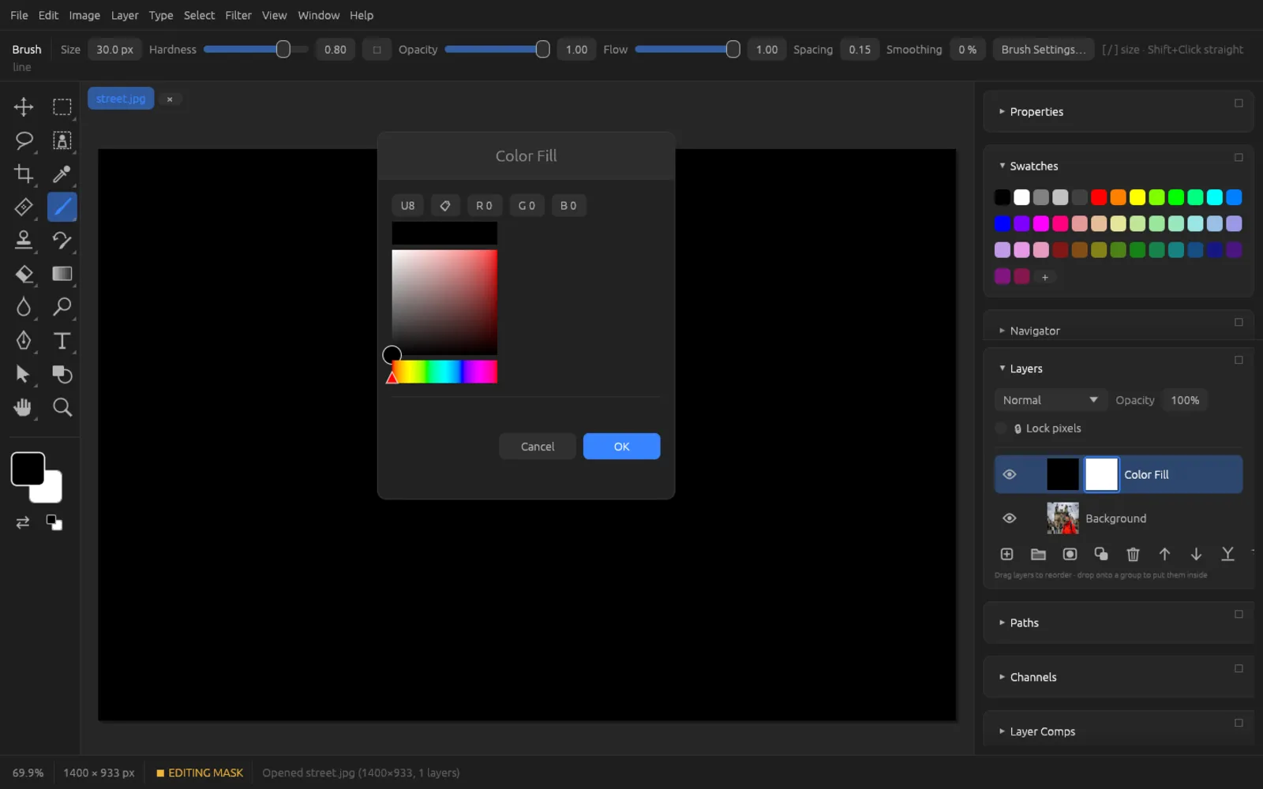Swap foreground and background colors
This screenshot has width=1263, height=789.
click(23, 522)
